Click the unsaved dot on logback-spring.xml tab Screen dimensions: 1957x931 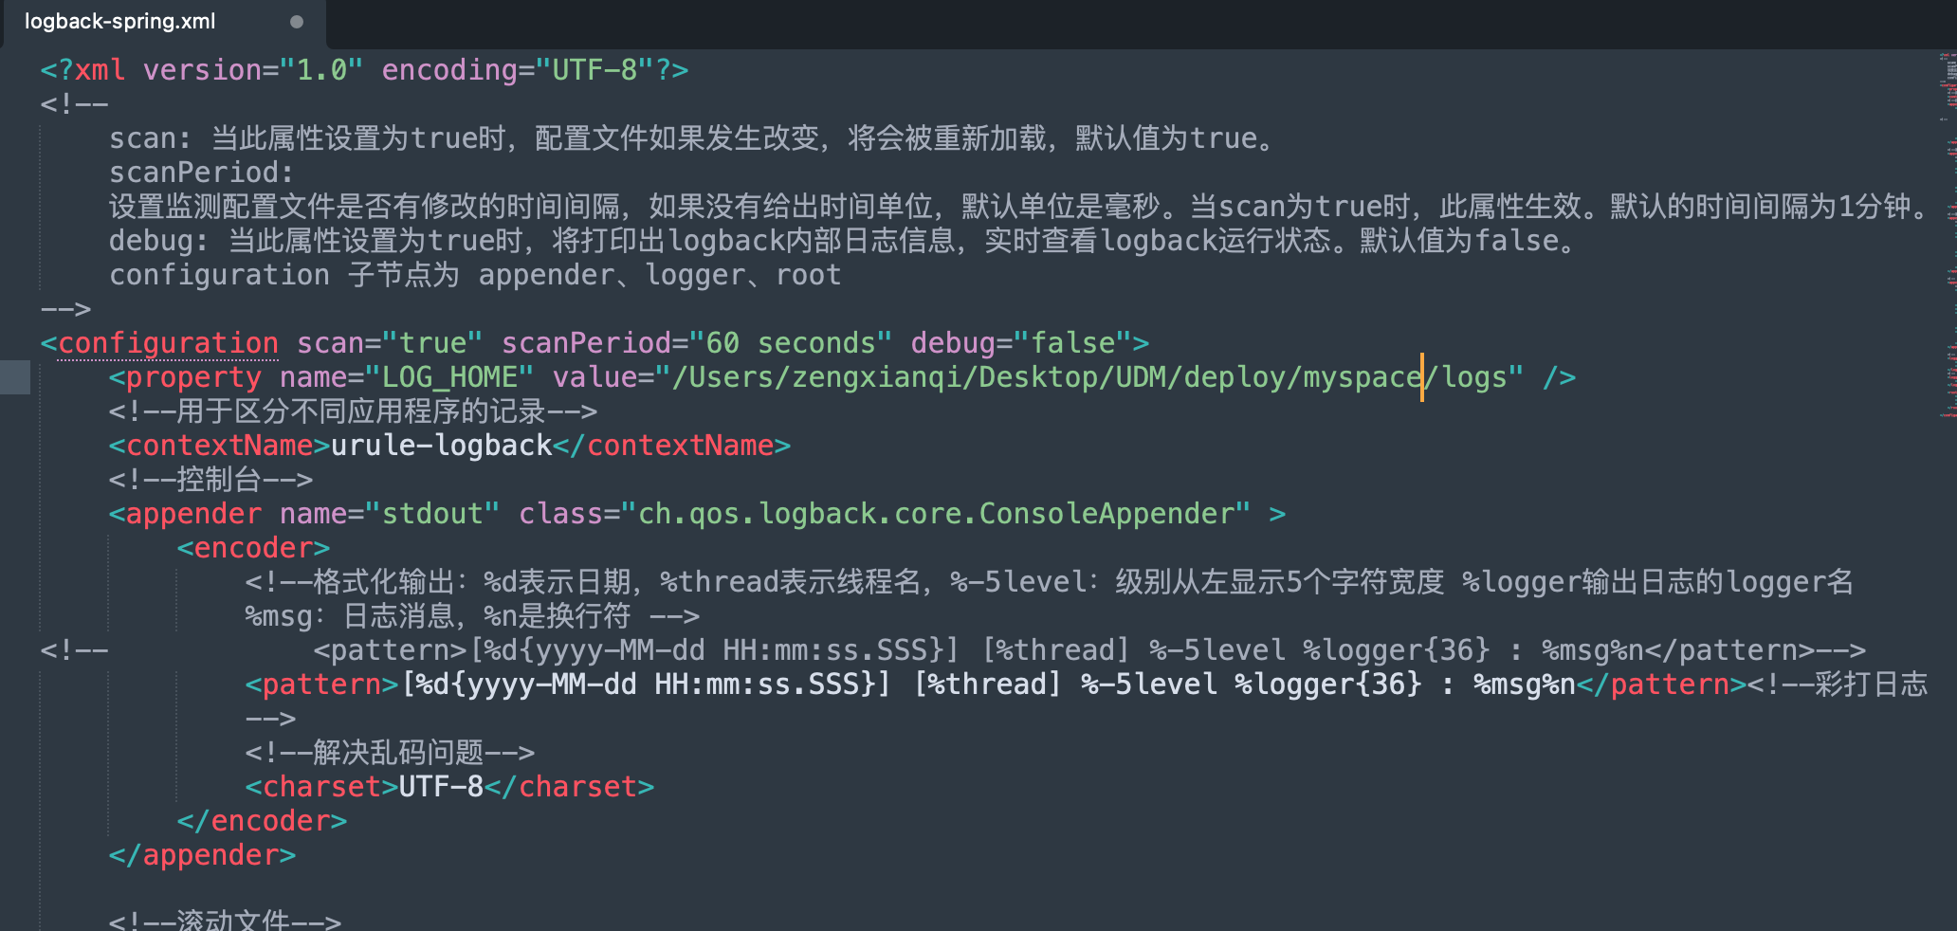pos(297,22)
